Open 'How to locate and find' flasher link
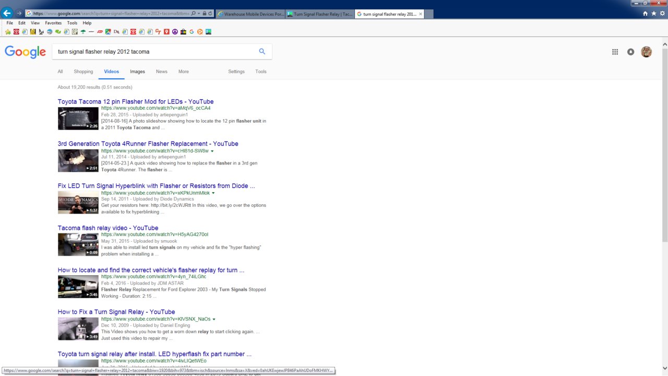Image resolution: width=668 pixels, height=376 pixels. 151,270
